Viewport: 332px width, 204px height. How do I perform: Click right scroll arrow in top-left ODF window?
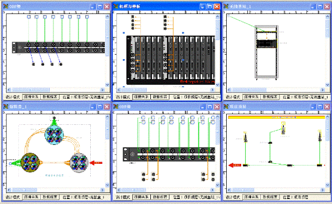point(102,90)
